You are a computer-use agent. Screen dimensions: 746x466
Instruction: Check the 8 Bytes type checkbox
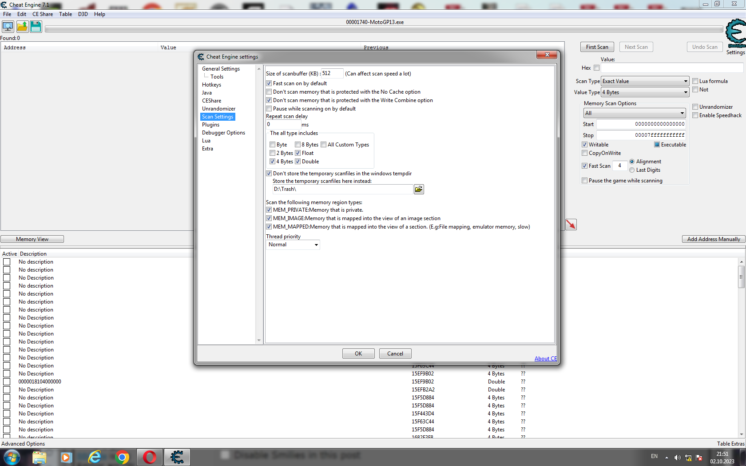298,145
